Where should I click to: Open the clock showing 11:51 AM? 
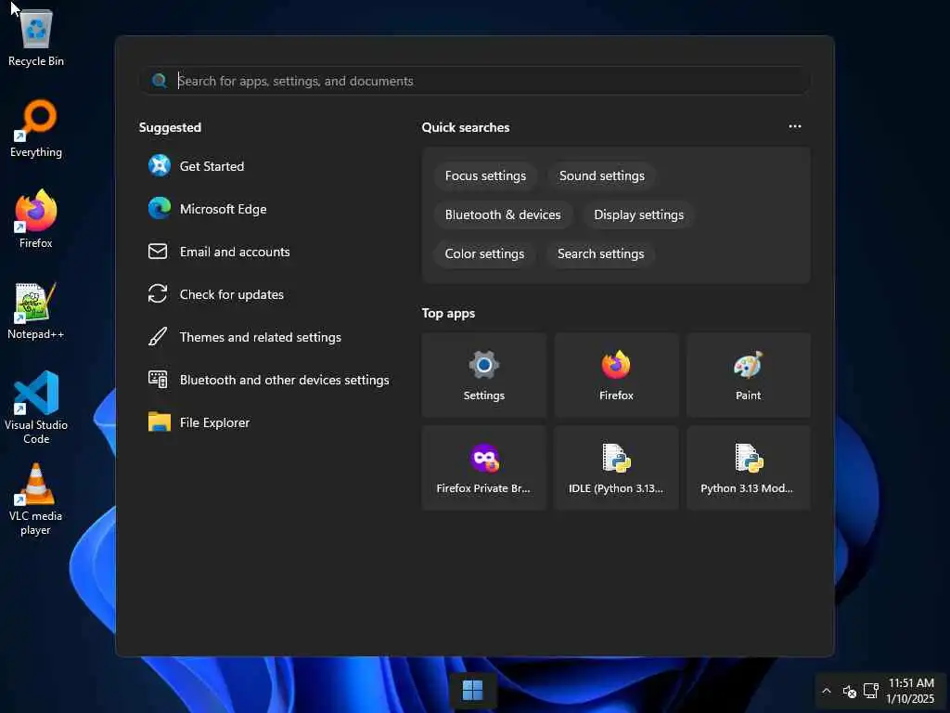[x=911, y=691]
